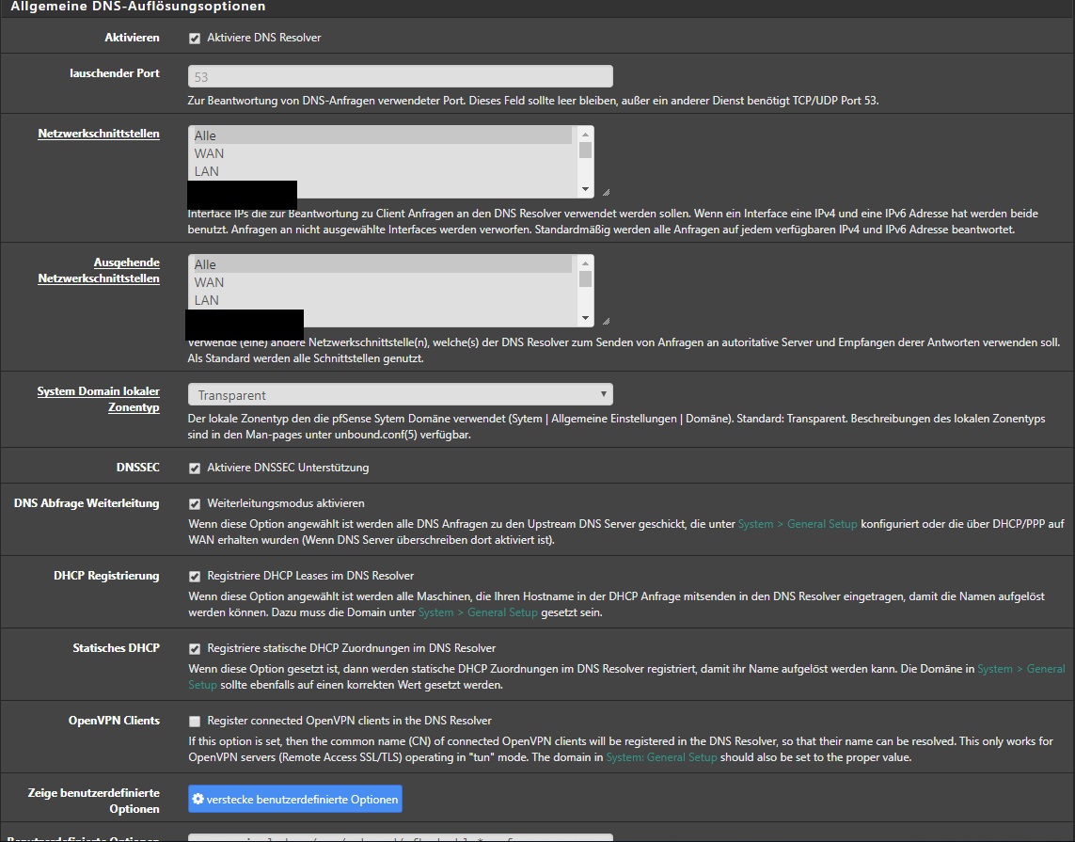Open System > General Setup link under Weiterleitung
Screen dimensions: 1075x842
tap(798, 524)
